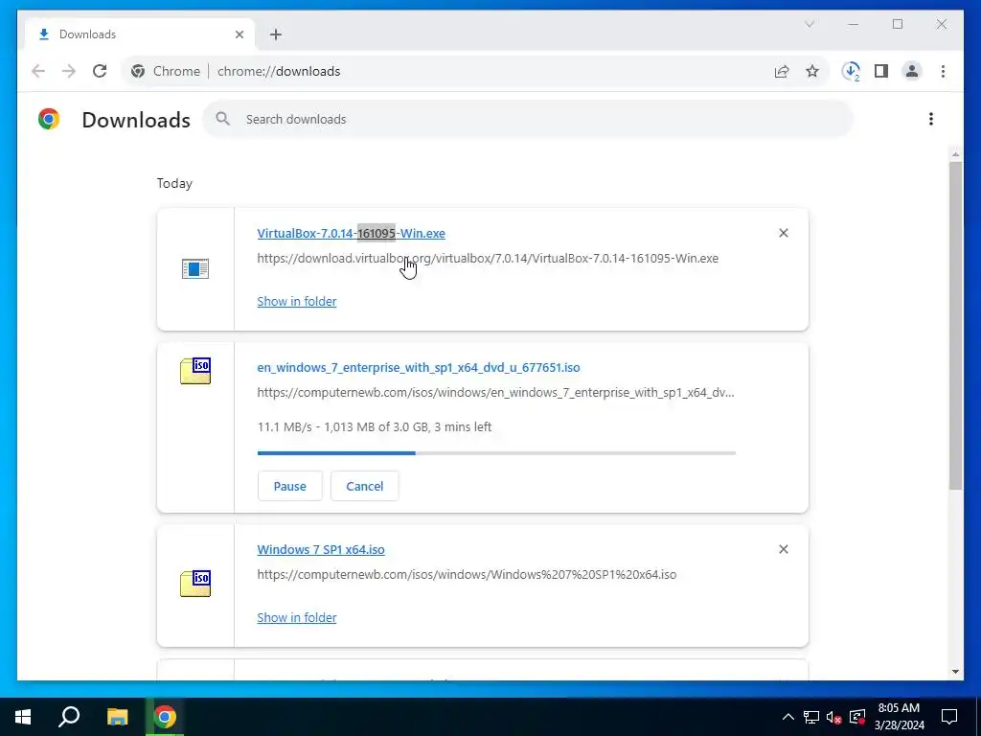Click the muted volume tray icon
Viewport: 981px width, 736px height.
click(834, 717)
